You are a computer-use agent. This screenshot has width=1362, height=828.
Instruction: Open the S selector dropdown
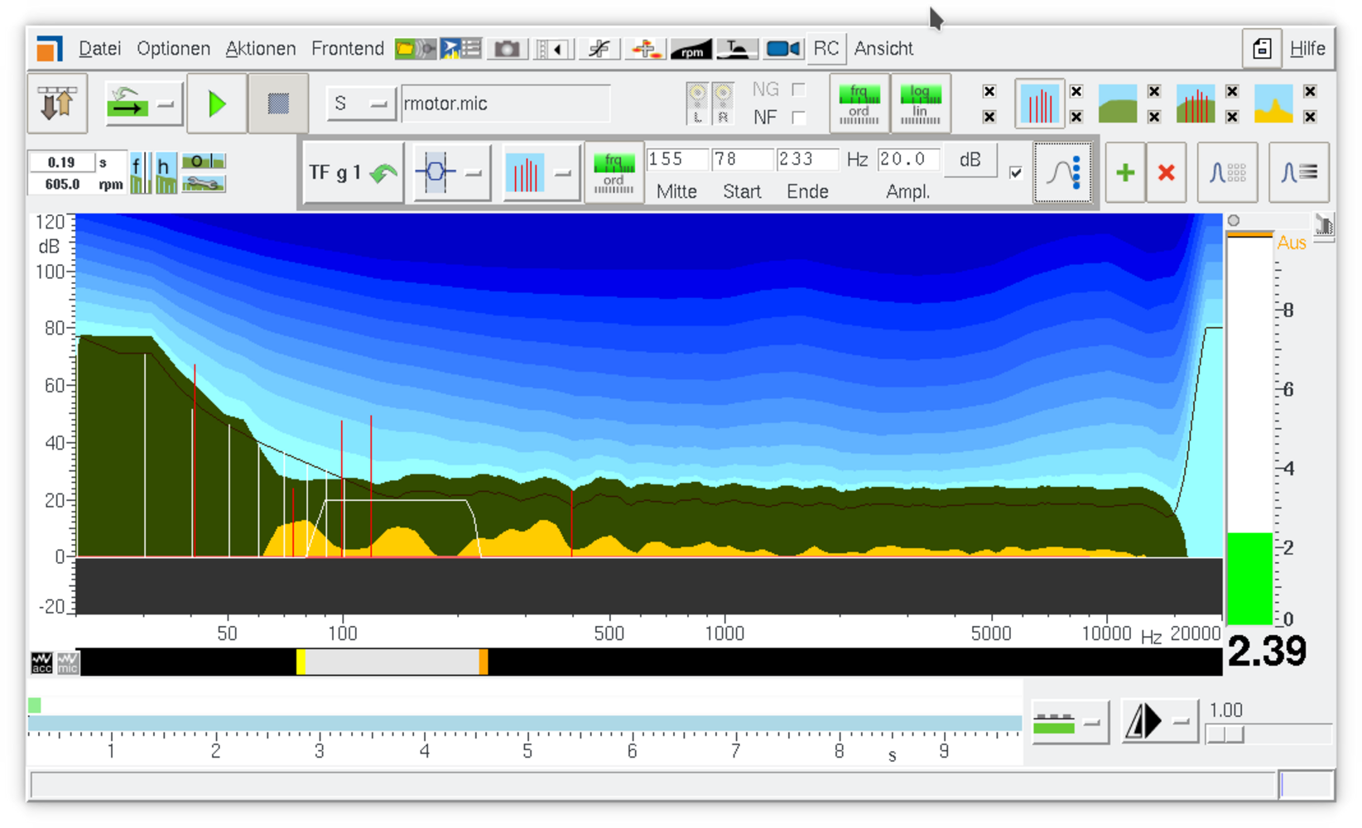pyautogui.click(x=360, y=103)
